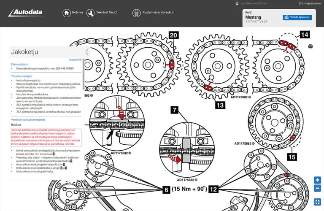
Task: Click the Kotsivu home icon
Action: [x=67, y=13]
